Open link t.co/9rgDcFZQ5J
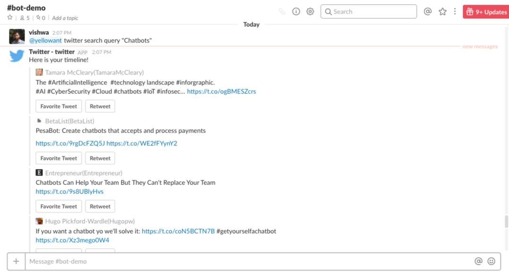Image resolution: width=509 pixels, height=280 pixels. tap(70, 144)
